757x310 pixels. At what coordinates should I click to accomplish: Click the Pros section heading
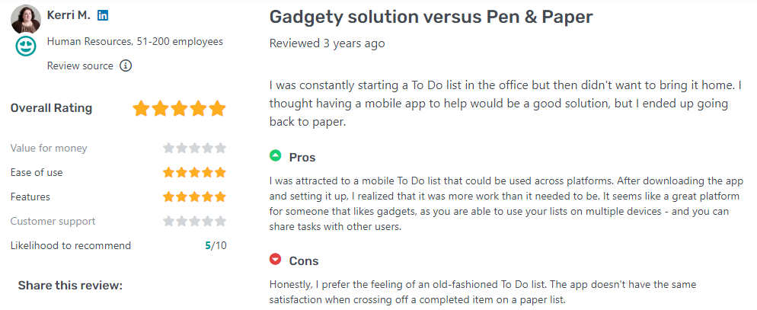[302, 158]
